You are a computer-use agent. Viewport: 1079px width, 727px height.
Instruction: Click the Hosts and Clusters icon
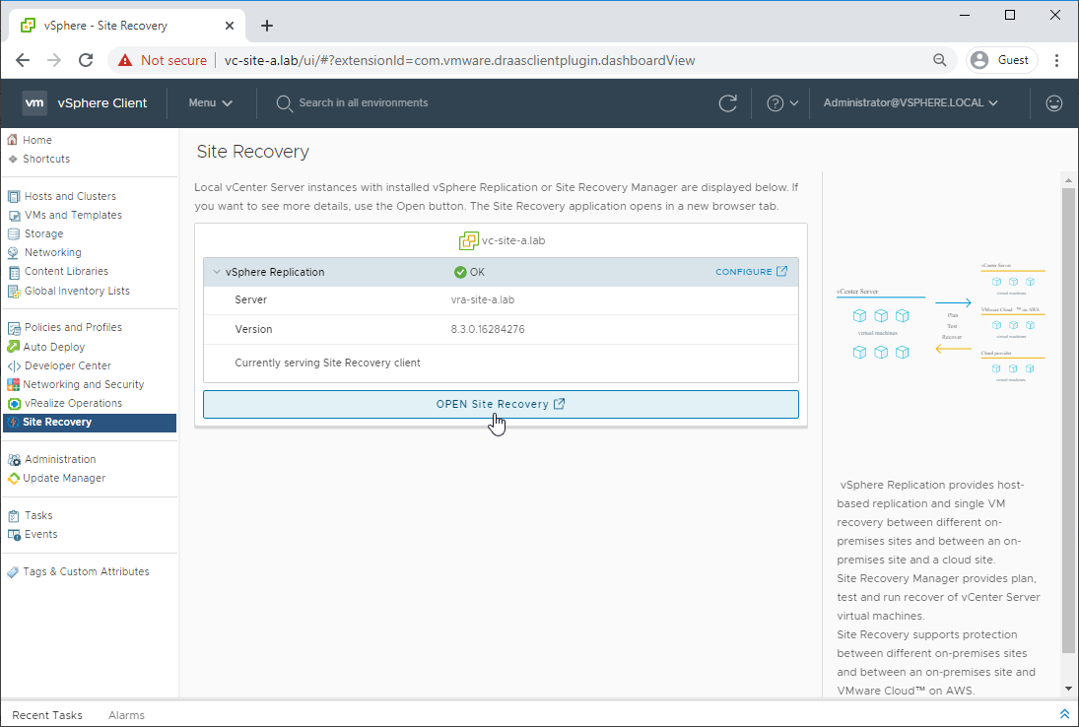13,196
